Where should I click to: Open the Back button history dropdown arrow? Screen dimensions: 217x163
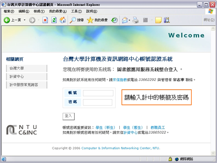[x=25, y=20]
